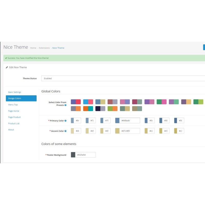The width and height of the screenshot is (205, 205).
Task: Open the Page Product tab
Action: click(x=14, y=117)
